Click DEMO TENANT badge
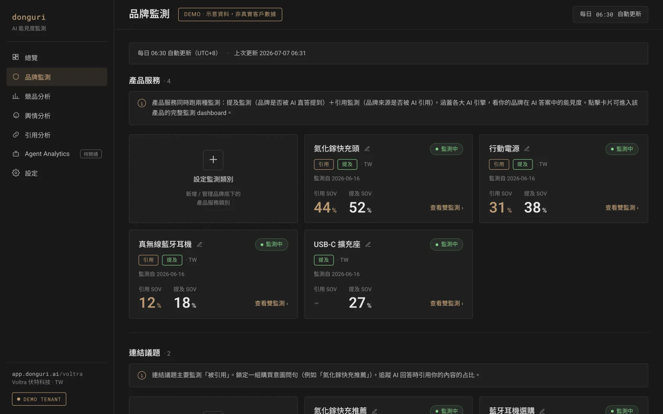This screenshot has width=663, height=414. pos(39,399)
